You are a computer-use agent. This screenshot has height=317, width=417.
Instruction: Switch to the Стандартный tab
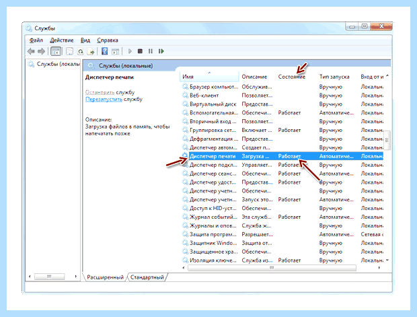[147, 277]
